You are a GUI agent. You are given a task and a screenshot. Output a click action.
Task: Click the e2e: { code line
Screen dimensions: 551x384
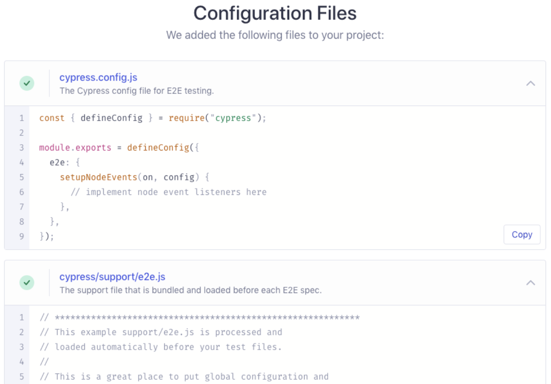pyautogui.click(x=65, y=162)
